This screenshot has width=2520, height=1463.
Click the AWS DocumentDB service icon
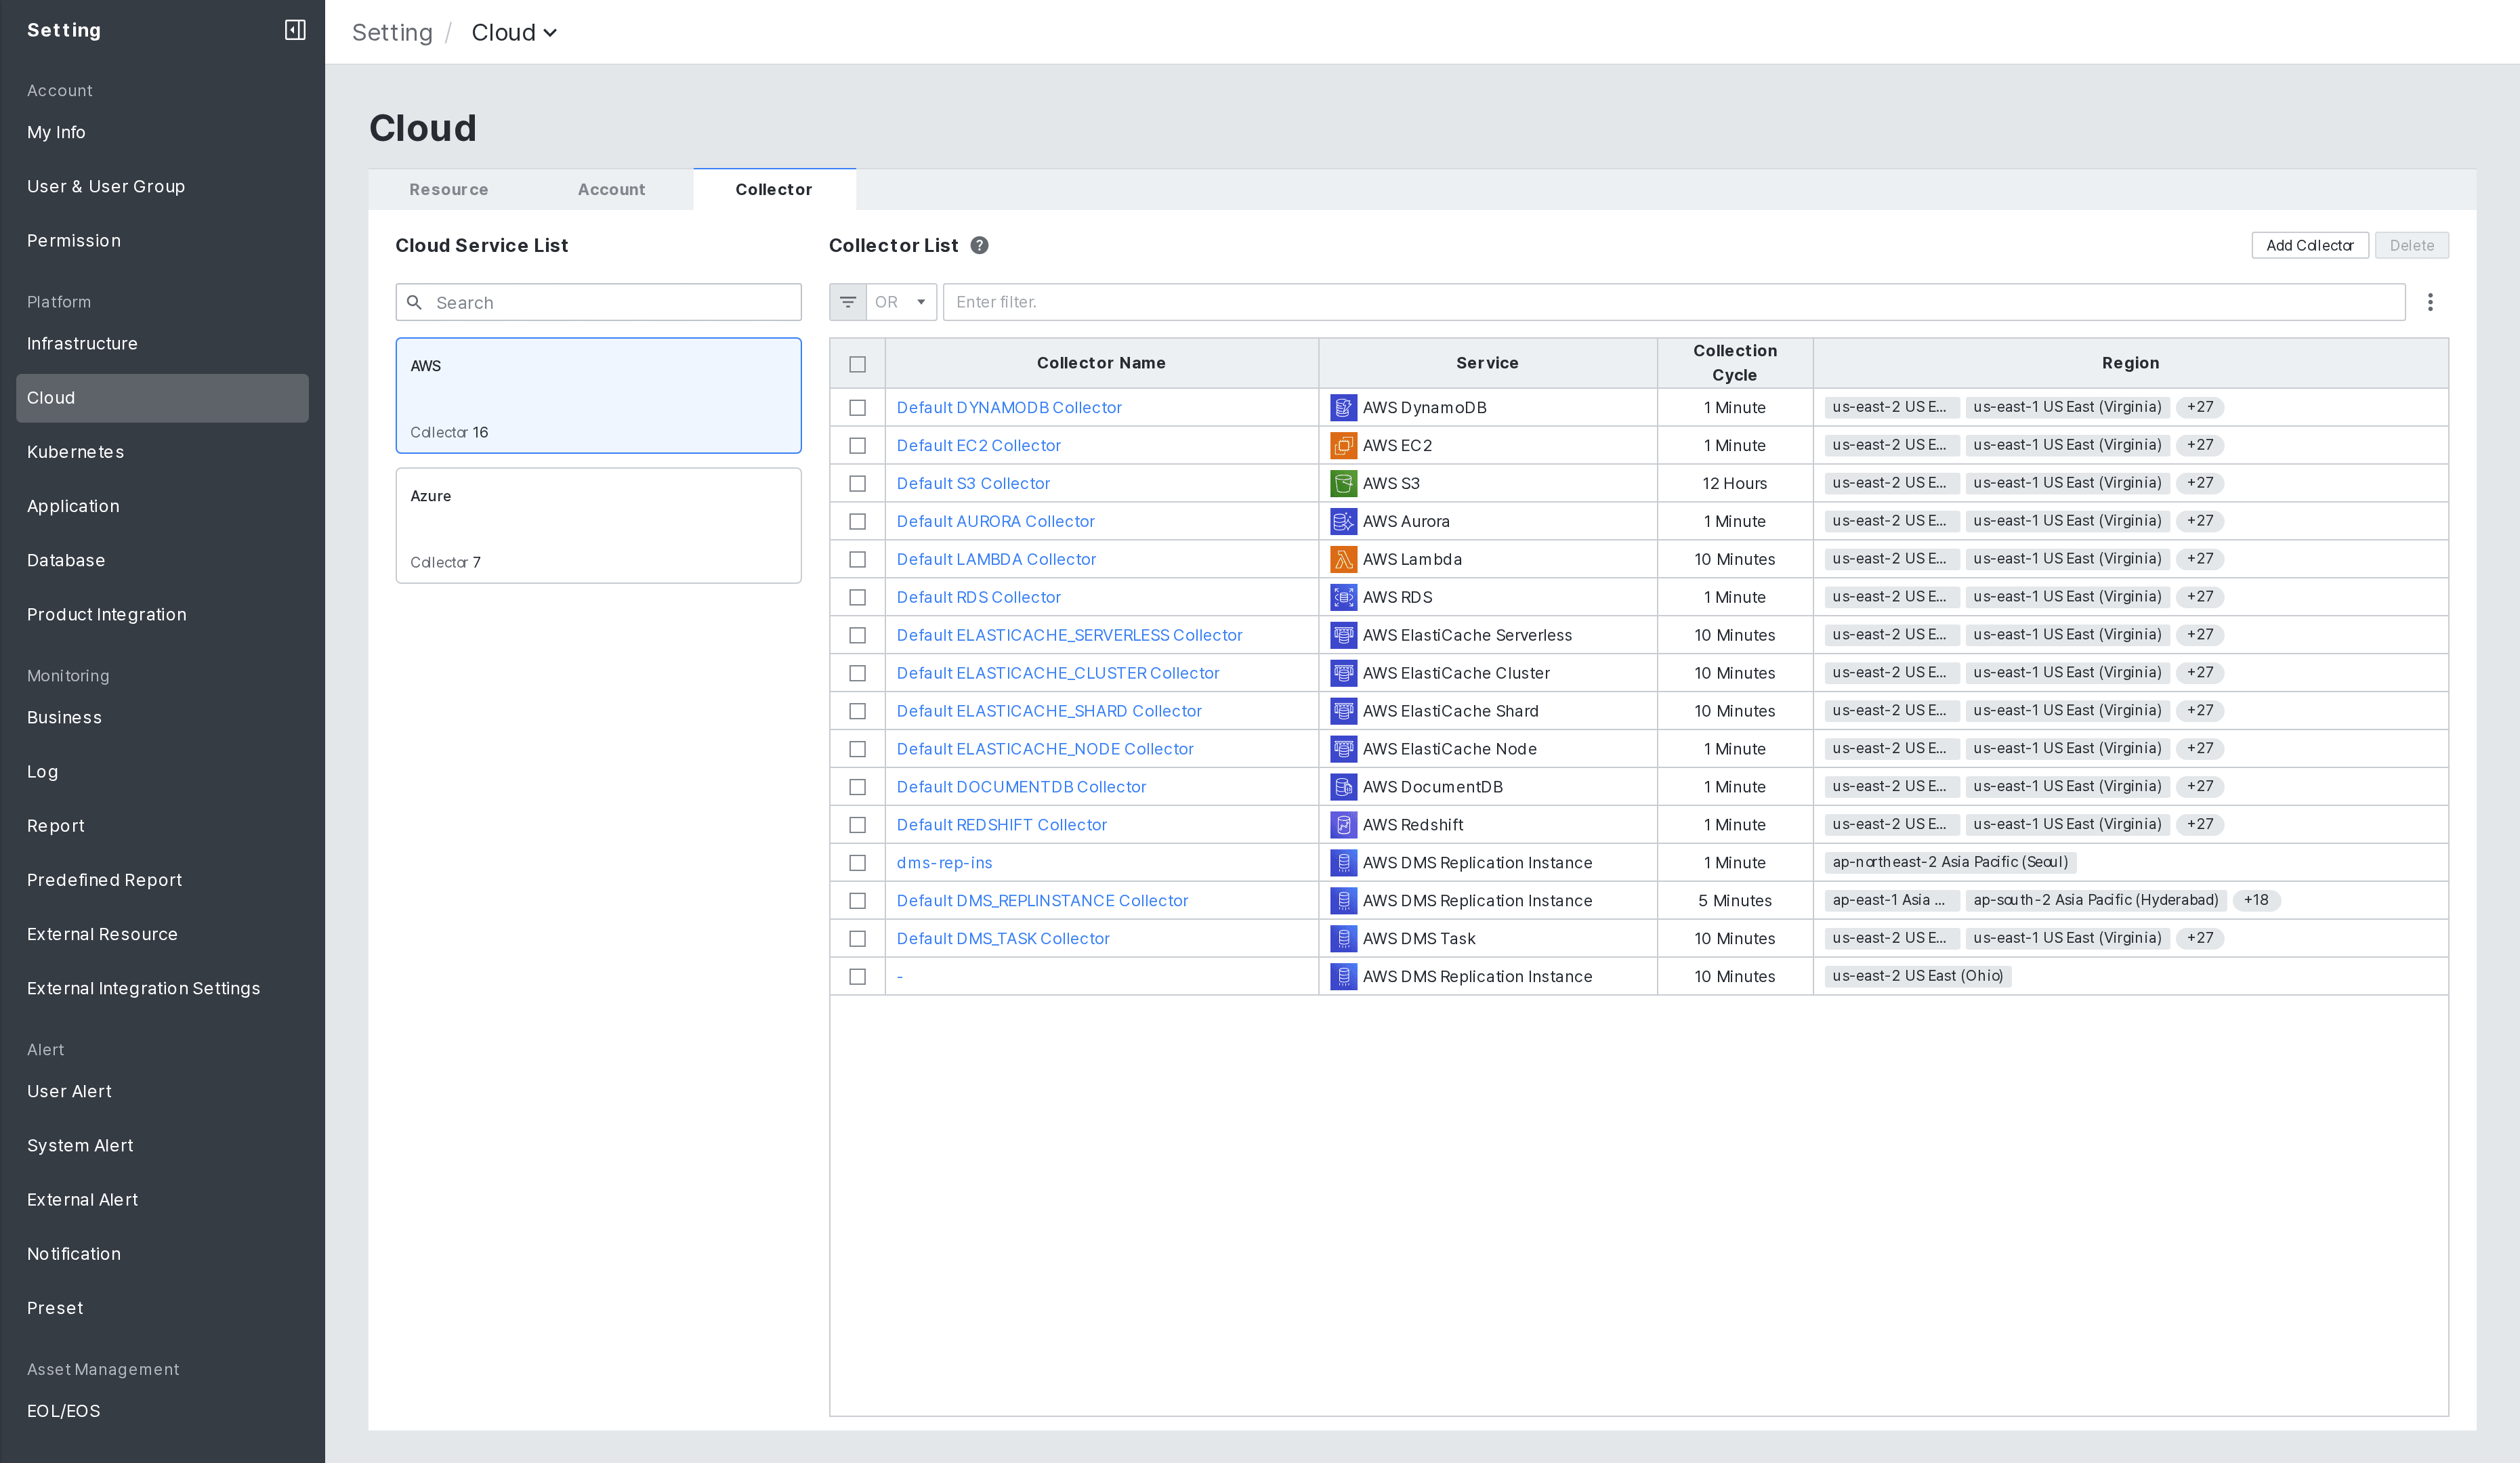1343,787
